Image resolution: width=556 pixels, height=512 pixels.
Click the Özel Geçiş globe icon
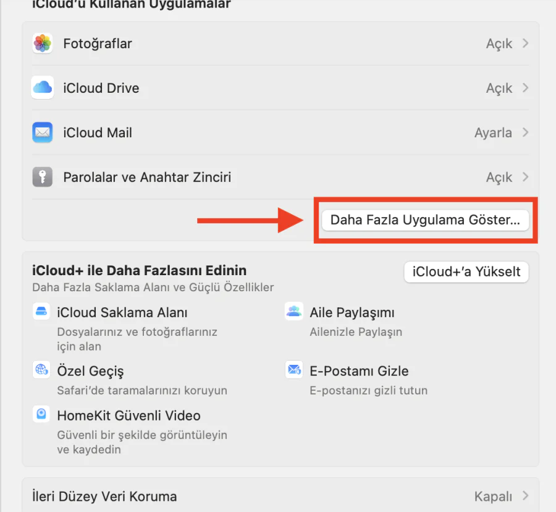[x=41, y=370]
